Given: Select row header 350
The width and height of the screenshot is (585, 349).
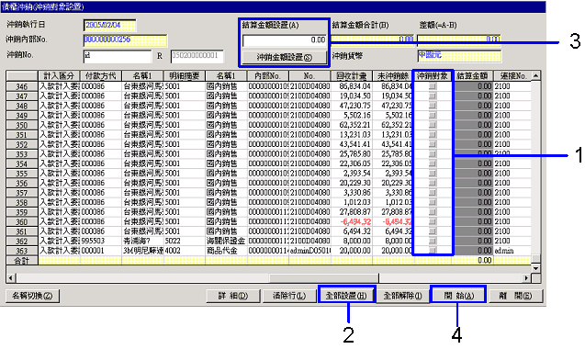Looking at the screenshot, I should tap(22, 125).
